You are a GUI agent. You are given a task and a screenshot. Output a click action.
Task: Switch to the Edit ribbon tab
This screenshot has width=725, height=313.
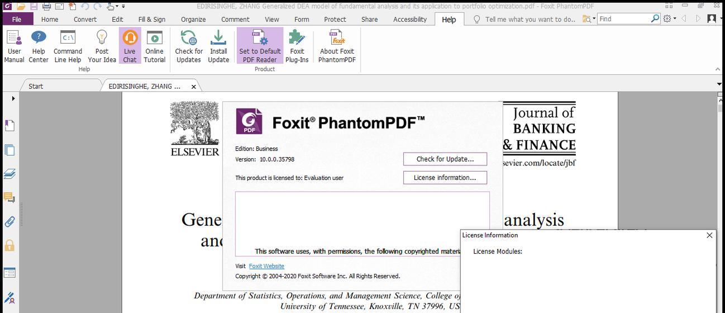tap(117, 19)
